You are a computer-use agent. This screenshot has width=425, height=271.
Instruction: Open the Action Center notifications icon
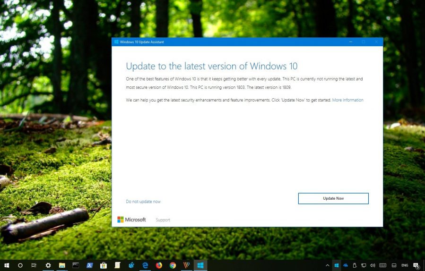pos(416,265)
